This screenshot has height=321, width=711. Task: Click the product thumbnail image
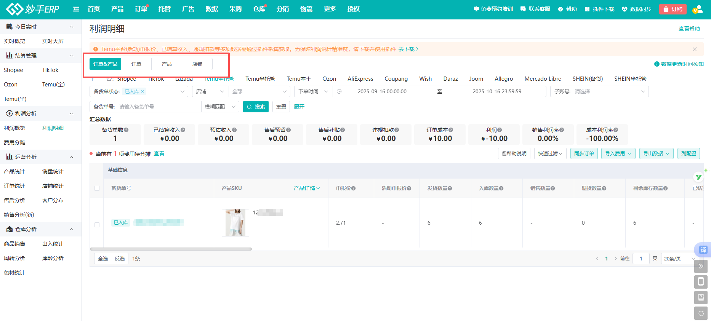pyautogui.click(x=235, y=223)
